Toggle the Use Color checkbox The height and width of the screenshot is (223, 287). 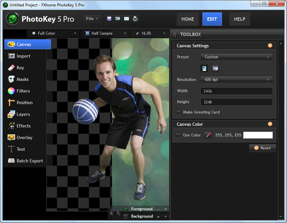[178, 135]
